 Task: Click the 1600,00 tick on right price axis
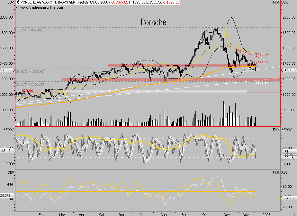point(289,48)
